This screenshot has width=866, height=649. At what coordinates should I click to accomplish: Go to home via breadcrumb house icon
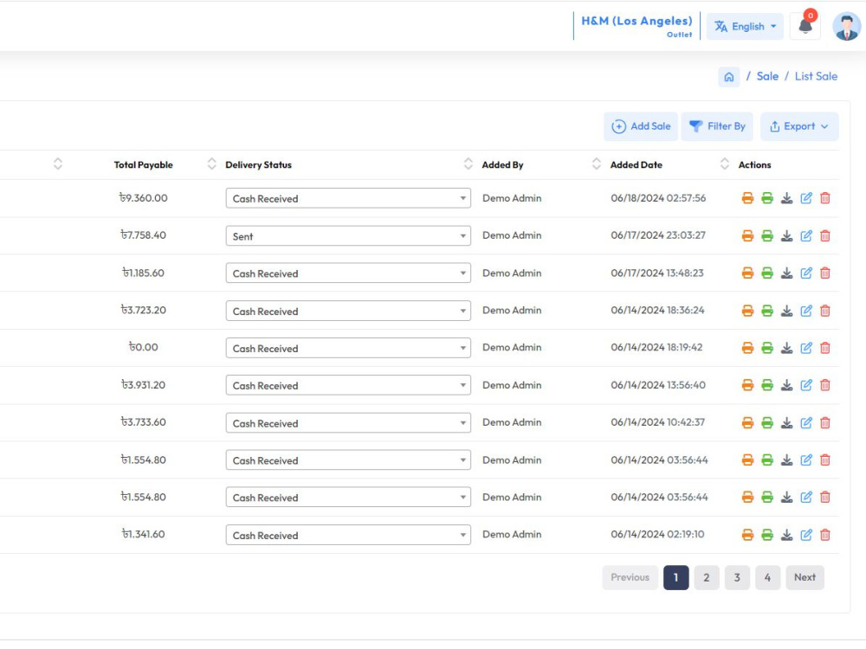728,77
